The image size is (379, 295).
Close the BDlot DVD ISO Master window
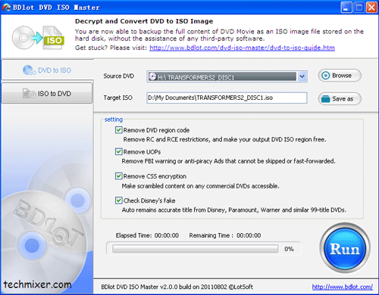click(371, 8)
